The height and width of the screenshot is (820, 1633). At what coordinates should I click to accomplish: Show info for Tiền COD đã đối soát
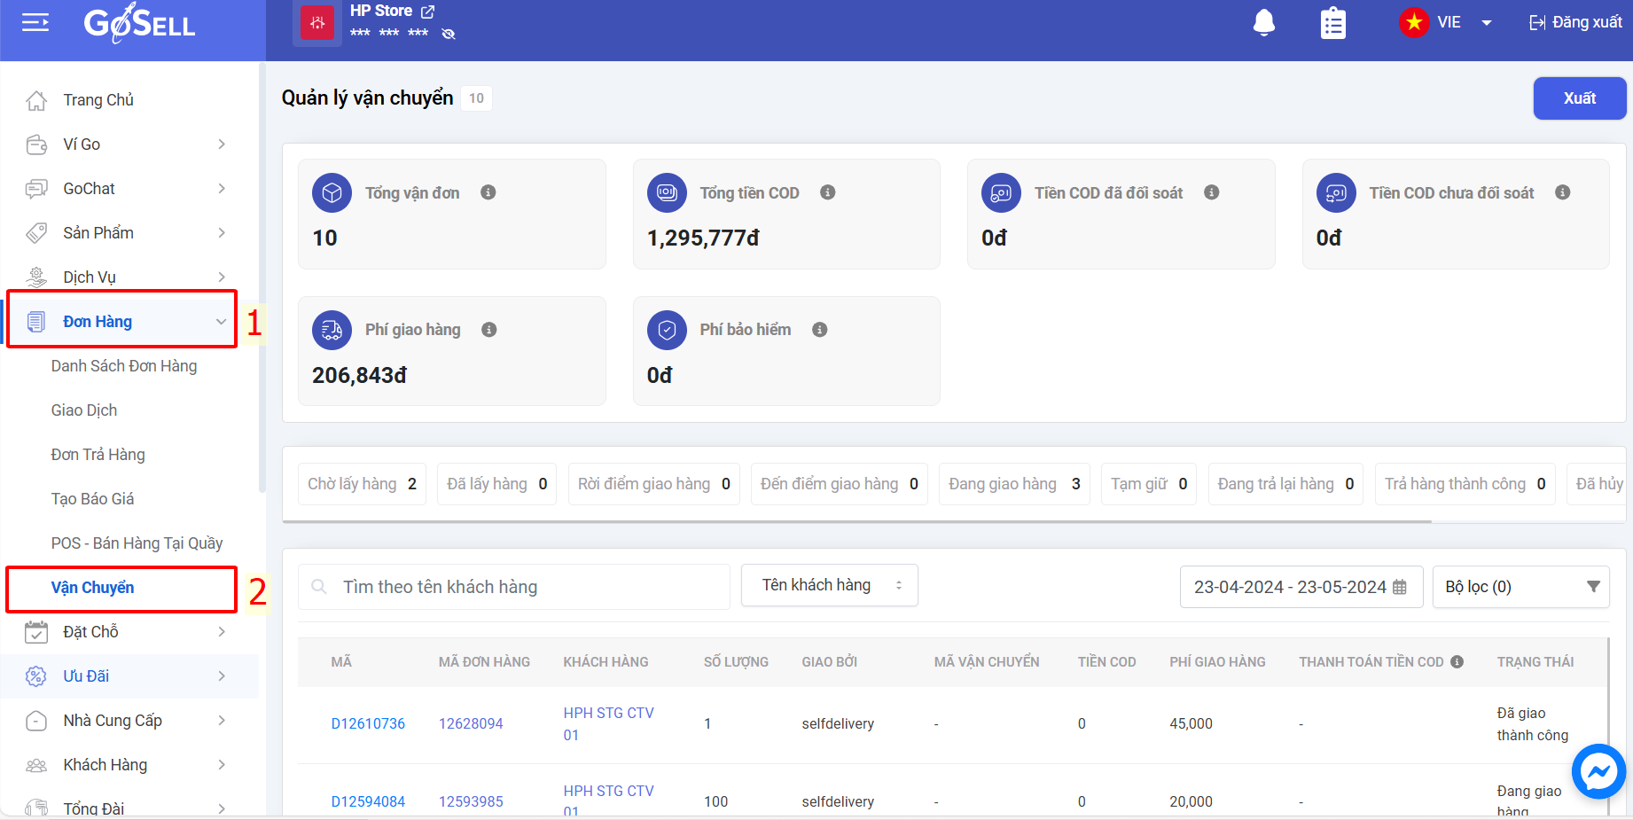pyautogui.click(x=1212, y=192)
